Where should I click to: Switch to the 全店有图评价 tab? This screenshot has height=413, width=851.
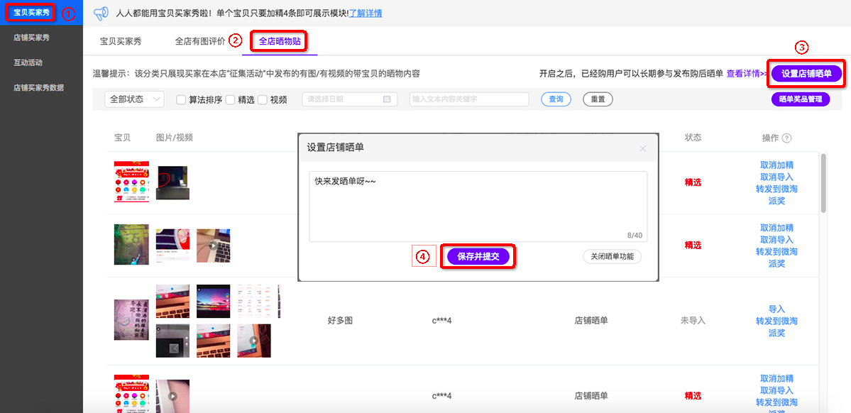pyautogui.click(x=200, y=41)
